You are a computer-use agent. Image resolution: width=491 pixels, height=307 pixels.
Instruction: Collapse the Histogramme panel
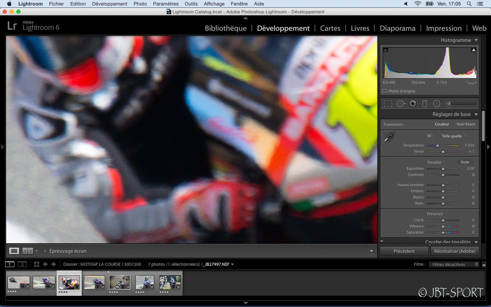[x=476, y=40]
